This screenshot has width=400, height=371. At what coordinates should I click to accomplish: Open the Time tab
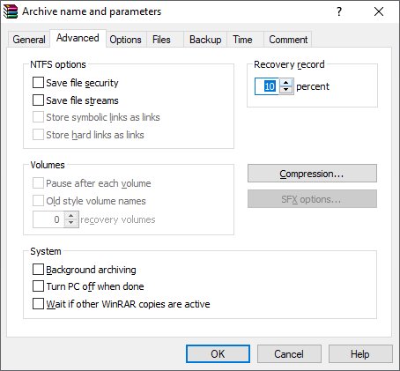coord(242,40)
